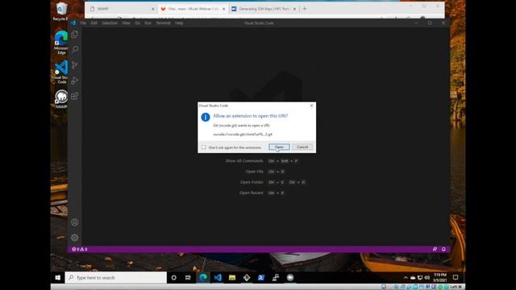Open the Microsoft Edge desktop icon
The height and width of the screenshot is (290, 516).
61,42
